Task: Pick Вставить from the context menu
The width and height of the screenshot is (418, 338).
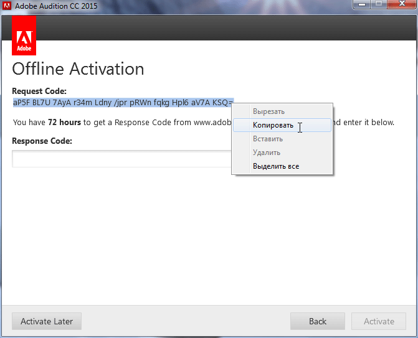Action: click(x=268, y=139)
